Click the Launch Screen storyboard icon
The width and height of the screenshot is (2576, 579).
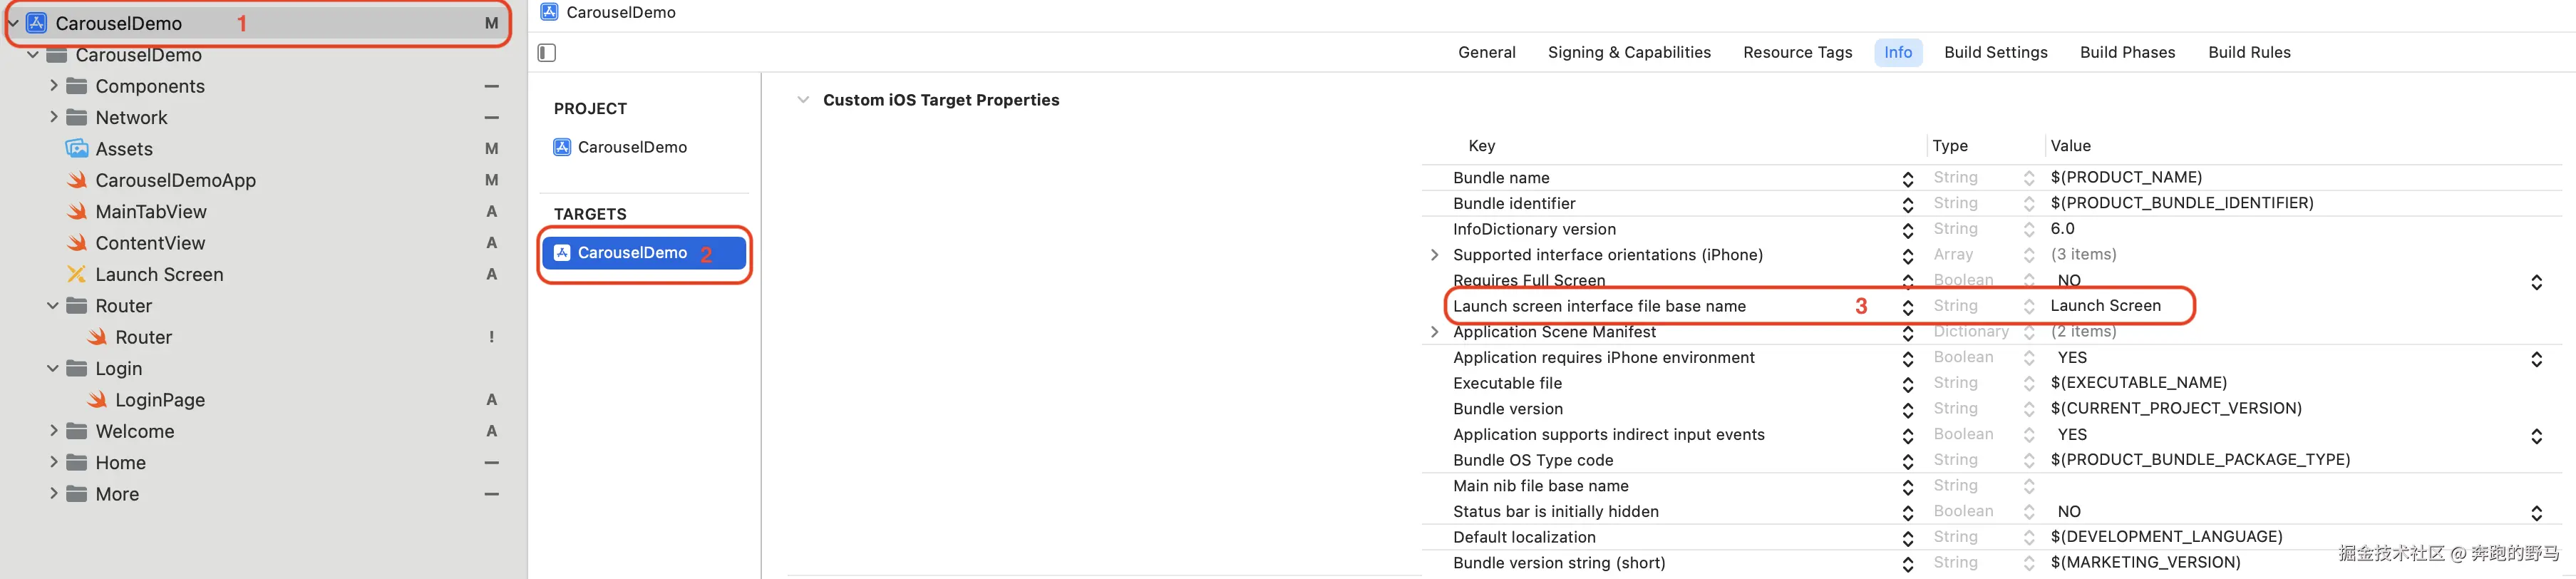(77, 274)
